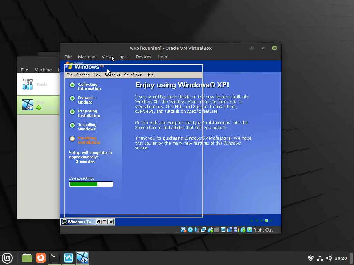Click the "3 minutes" remaining time text

click(x=85, y=161)
